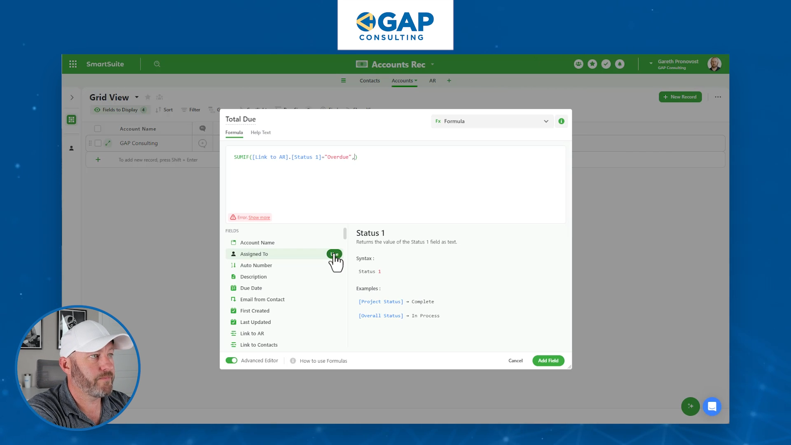Open the chat support bubble button
The width and height of the screenshot is (791, 445).
(712, 406)
